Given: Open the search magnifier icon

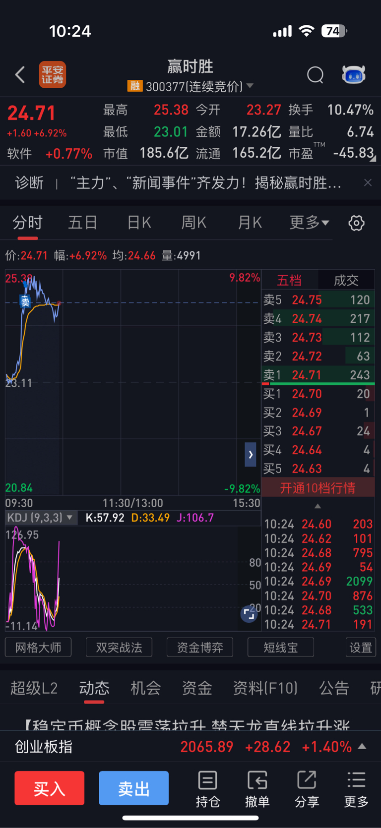Looking at the screenshot, I should [x=316, y=75].
